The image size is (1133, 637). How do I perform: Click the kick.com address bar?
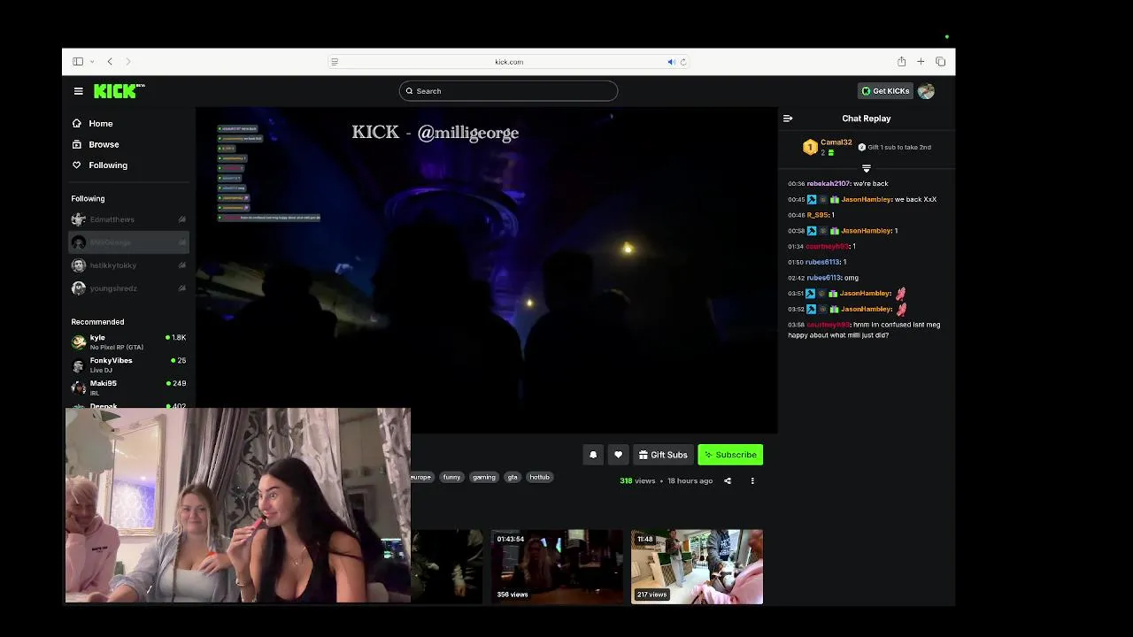coord(509,62)
